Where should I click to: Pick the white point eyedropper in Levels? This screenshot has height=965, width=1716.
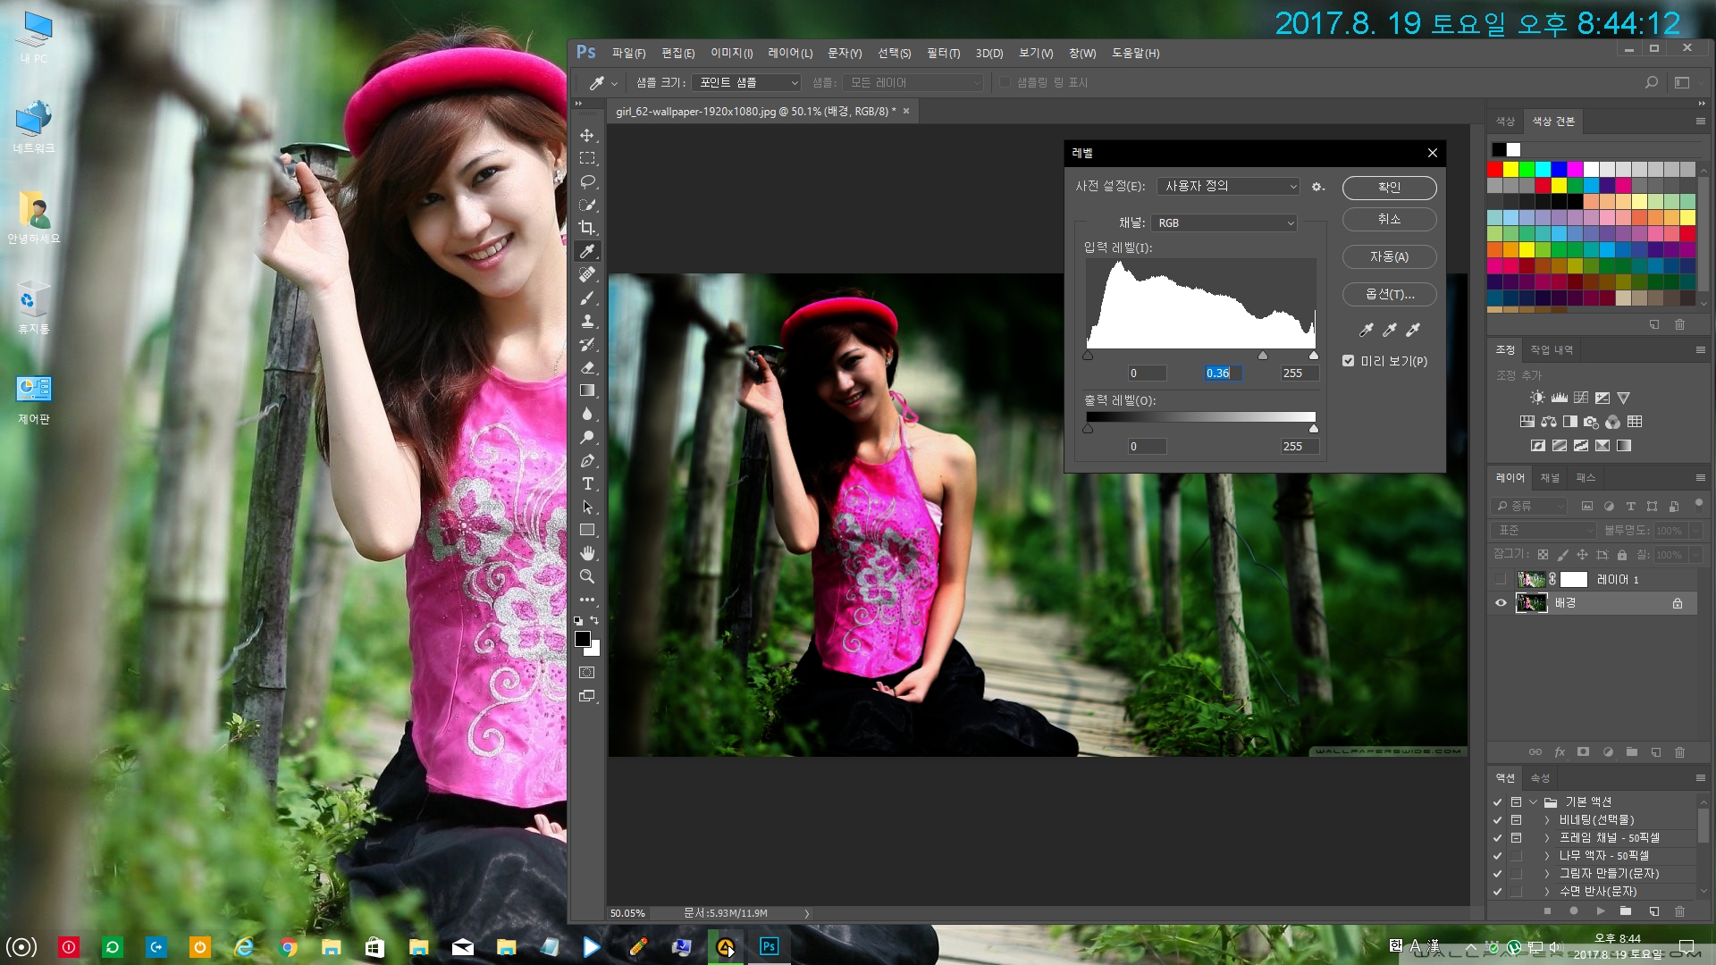1412,330
